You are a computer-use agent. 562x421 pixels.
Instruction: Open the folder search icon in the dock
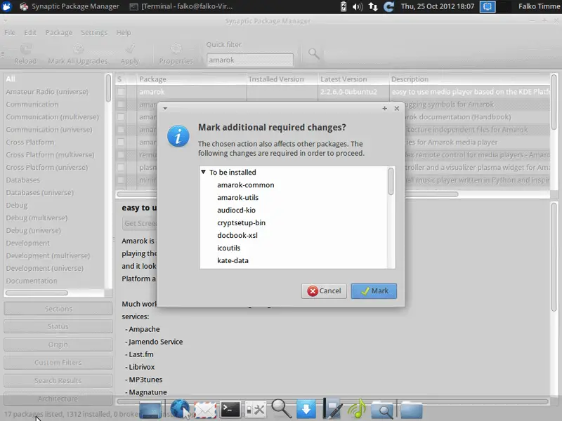(x=382, y=410)
